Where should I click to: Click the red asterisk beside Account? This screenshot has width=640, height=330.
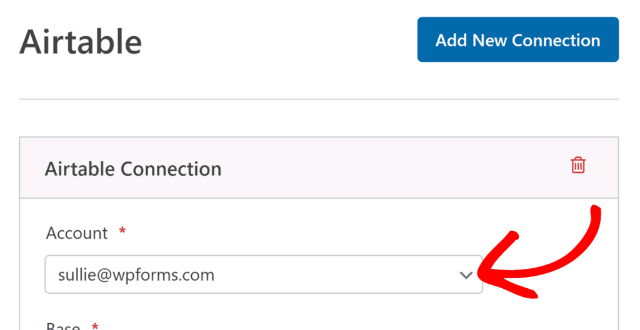pyautogui.click(x=122, y=232)
